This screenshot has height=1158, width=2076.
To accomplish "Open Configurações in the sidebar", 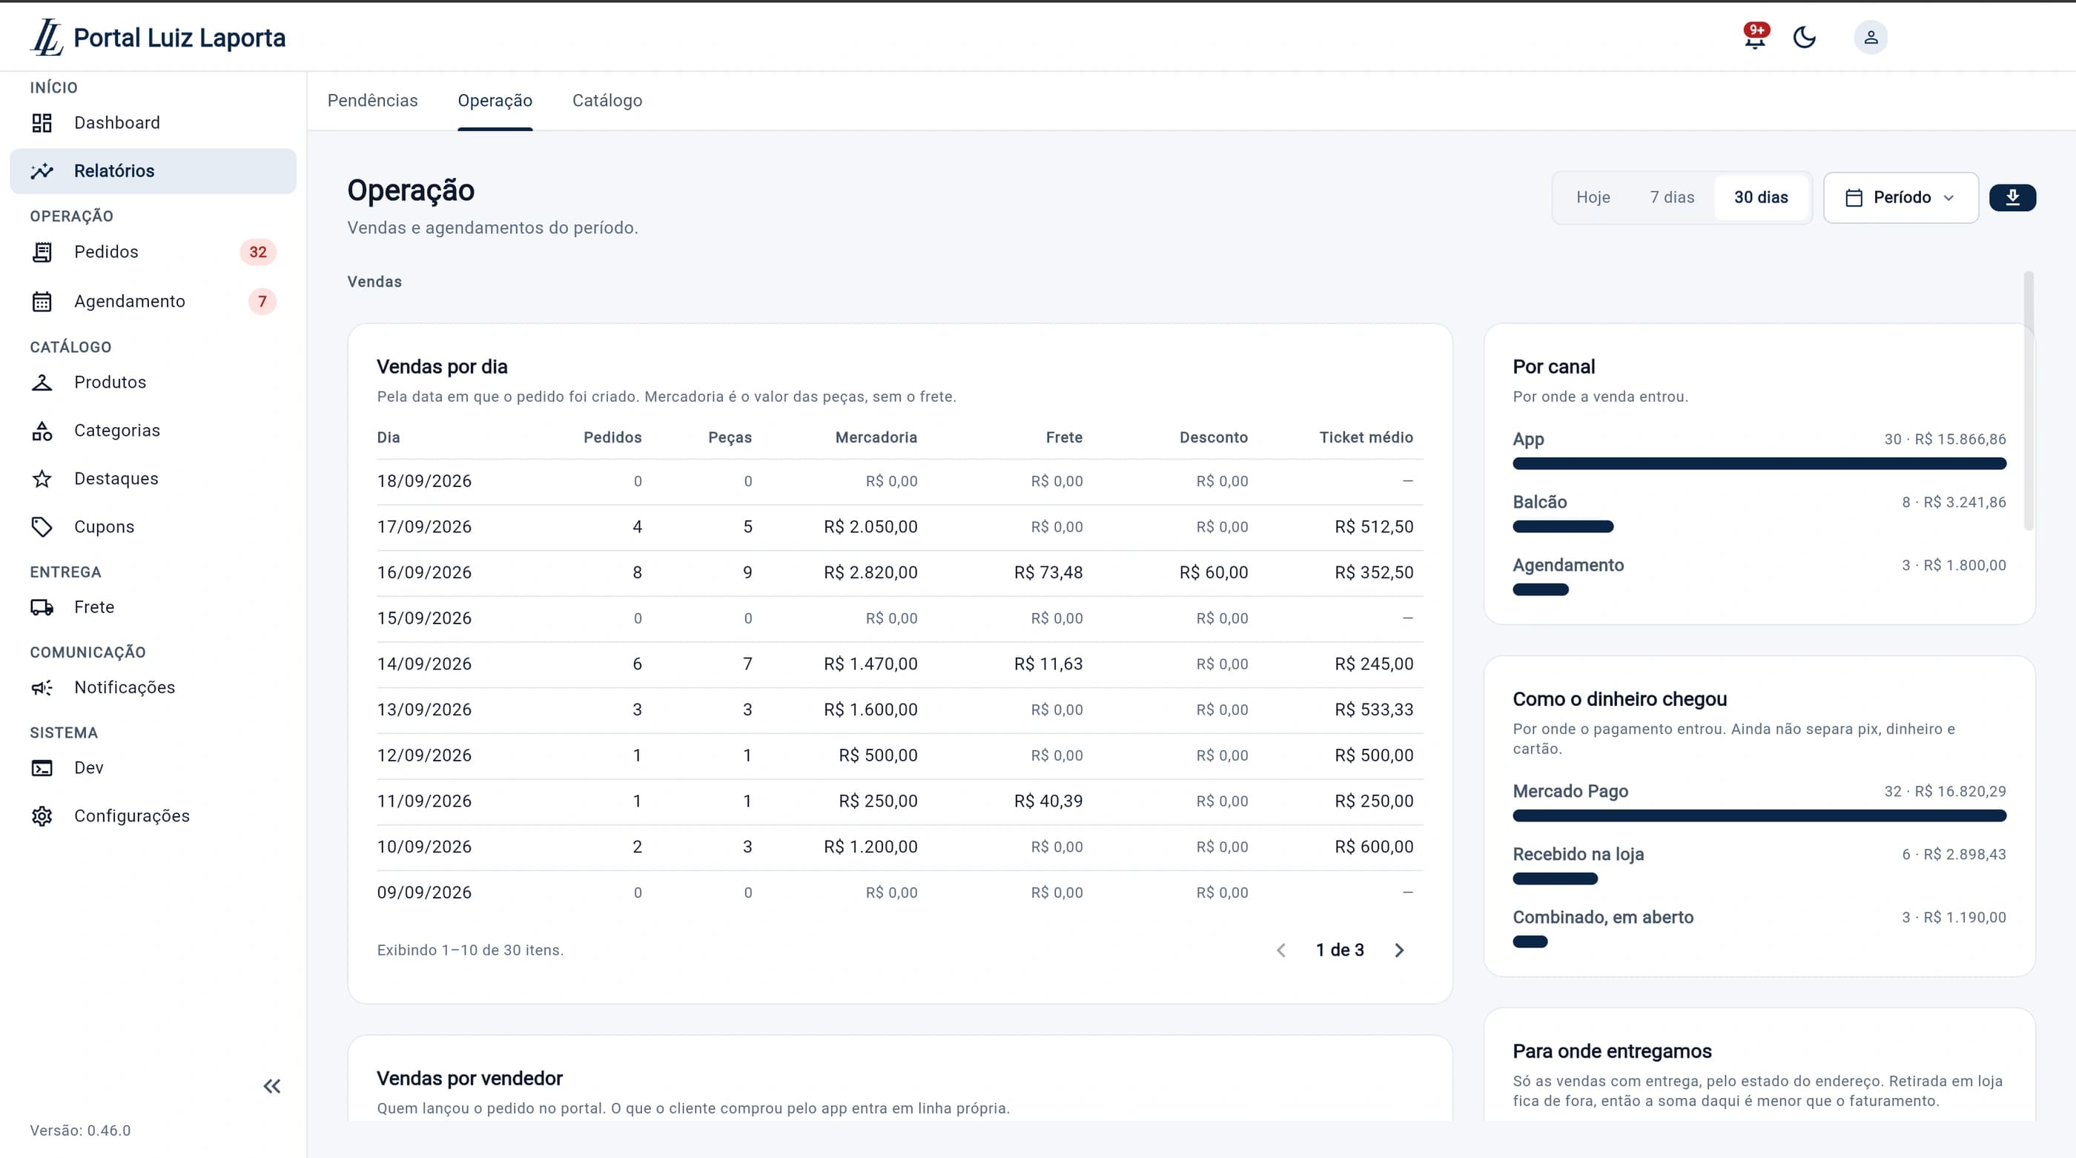I will tap(153, 816).
